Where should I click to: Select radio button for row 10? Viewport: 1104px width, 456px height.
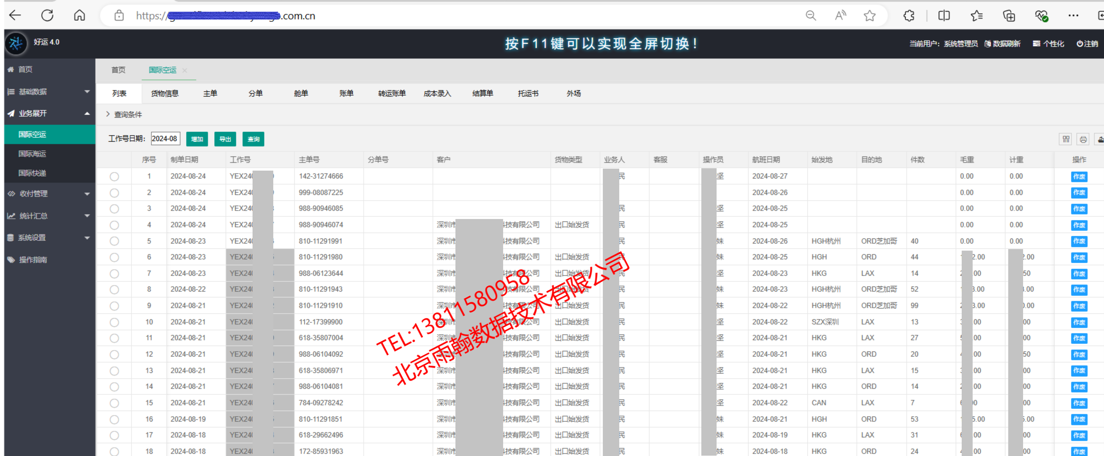(114, 322)
